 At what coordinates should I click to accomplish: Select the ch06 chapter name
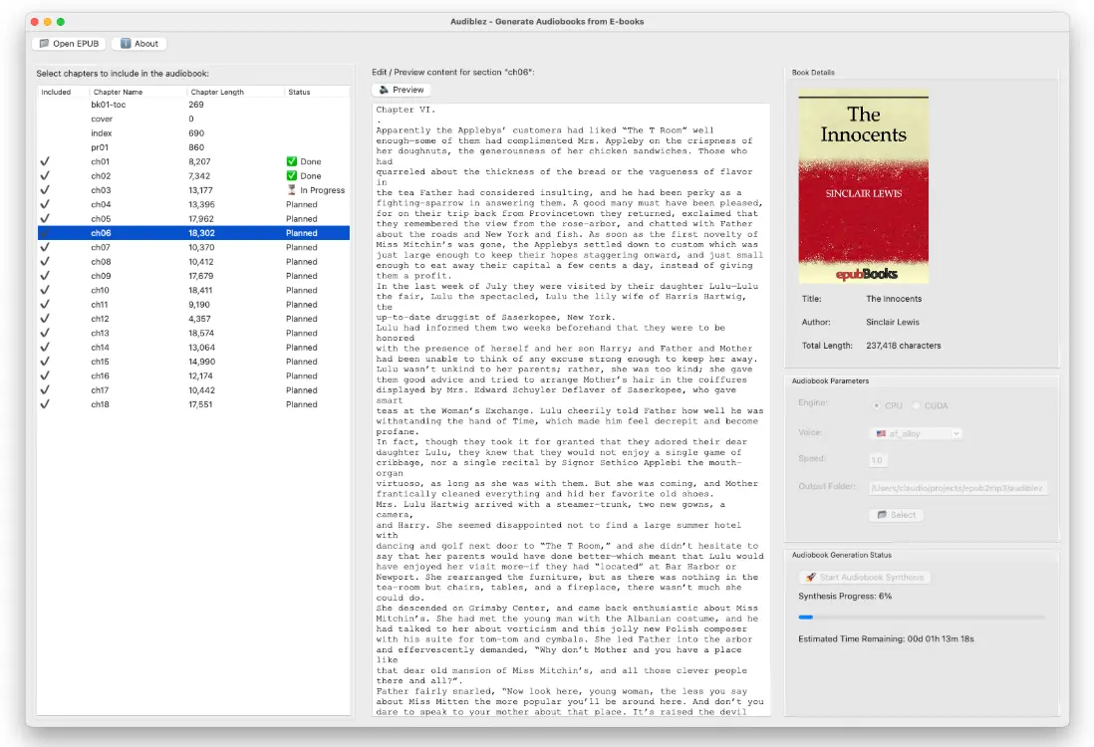[x=101, y=233]
